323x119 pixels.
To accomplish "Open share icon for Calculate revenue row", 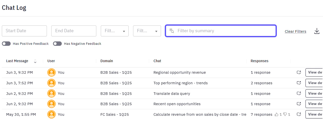I will [299, 114].
